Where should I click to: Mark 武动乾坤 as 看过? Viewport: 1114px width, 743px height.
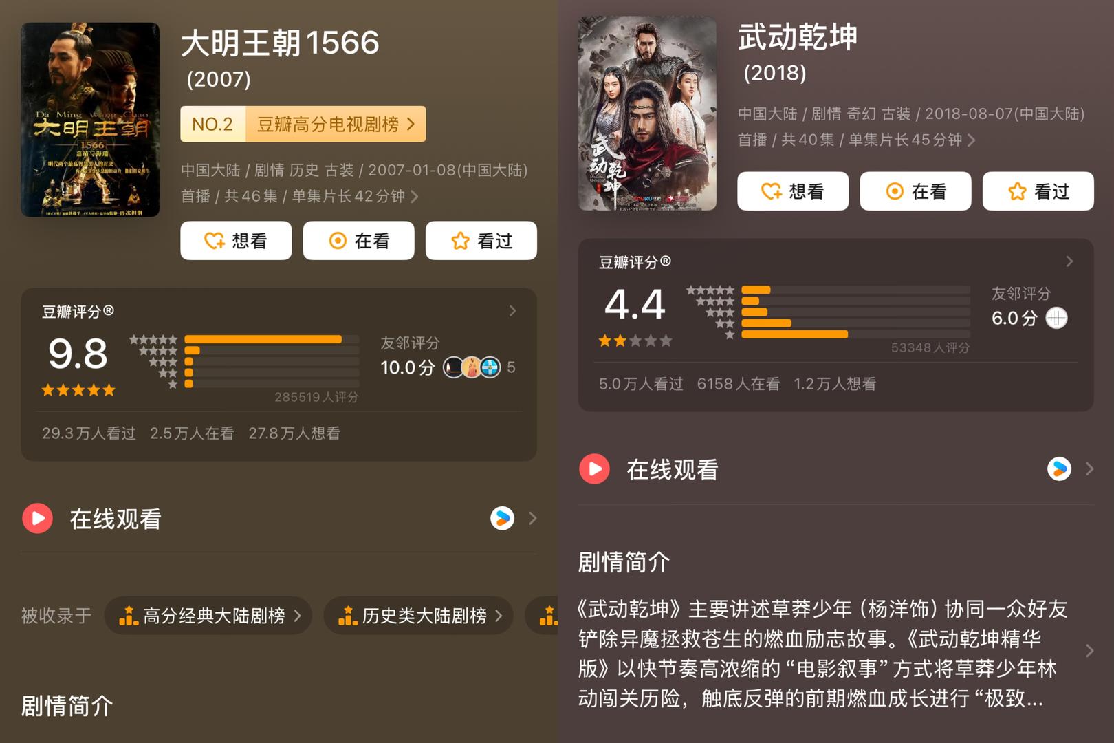tap(1038, 191)
